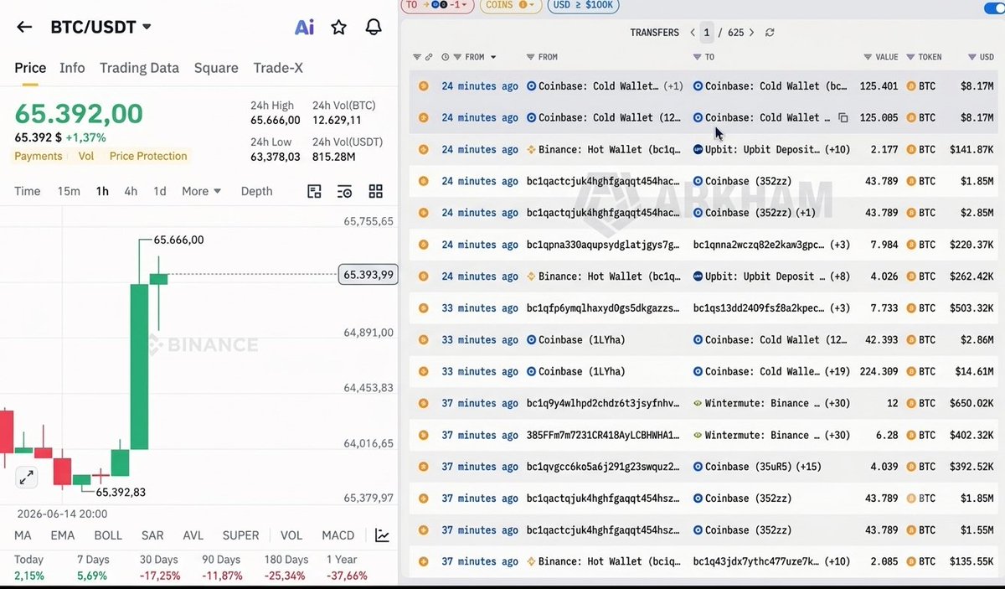Open the TOKEN column filter icon
Image resolution: width=1005 pixels, height=589 pixels.
coord(910,57)
